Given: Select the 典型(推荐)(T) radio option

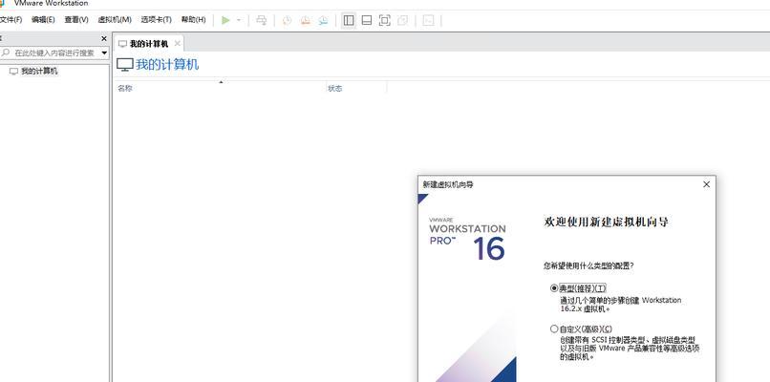Looking at the screenshot, I should point(554,288).
